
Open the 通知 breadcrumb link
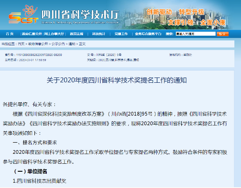(x=72, y=44)
